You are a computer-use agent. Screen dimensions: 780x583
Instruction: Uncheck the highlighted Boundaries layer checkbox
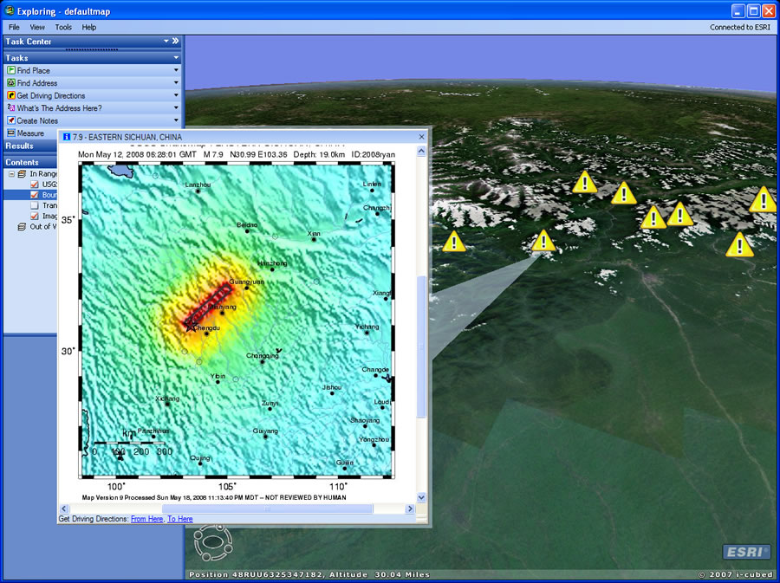(35, 195)
